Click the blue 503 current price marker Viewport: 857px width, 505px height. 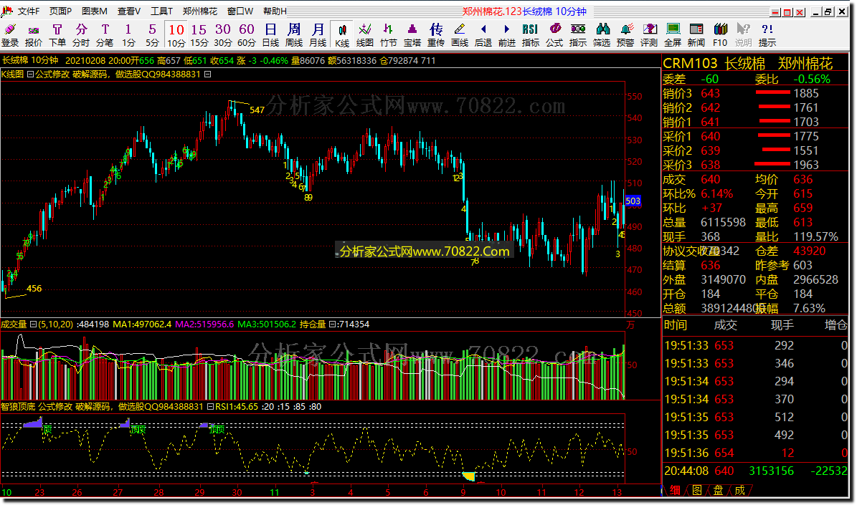click(633, 201)
